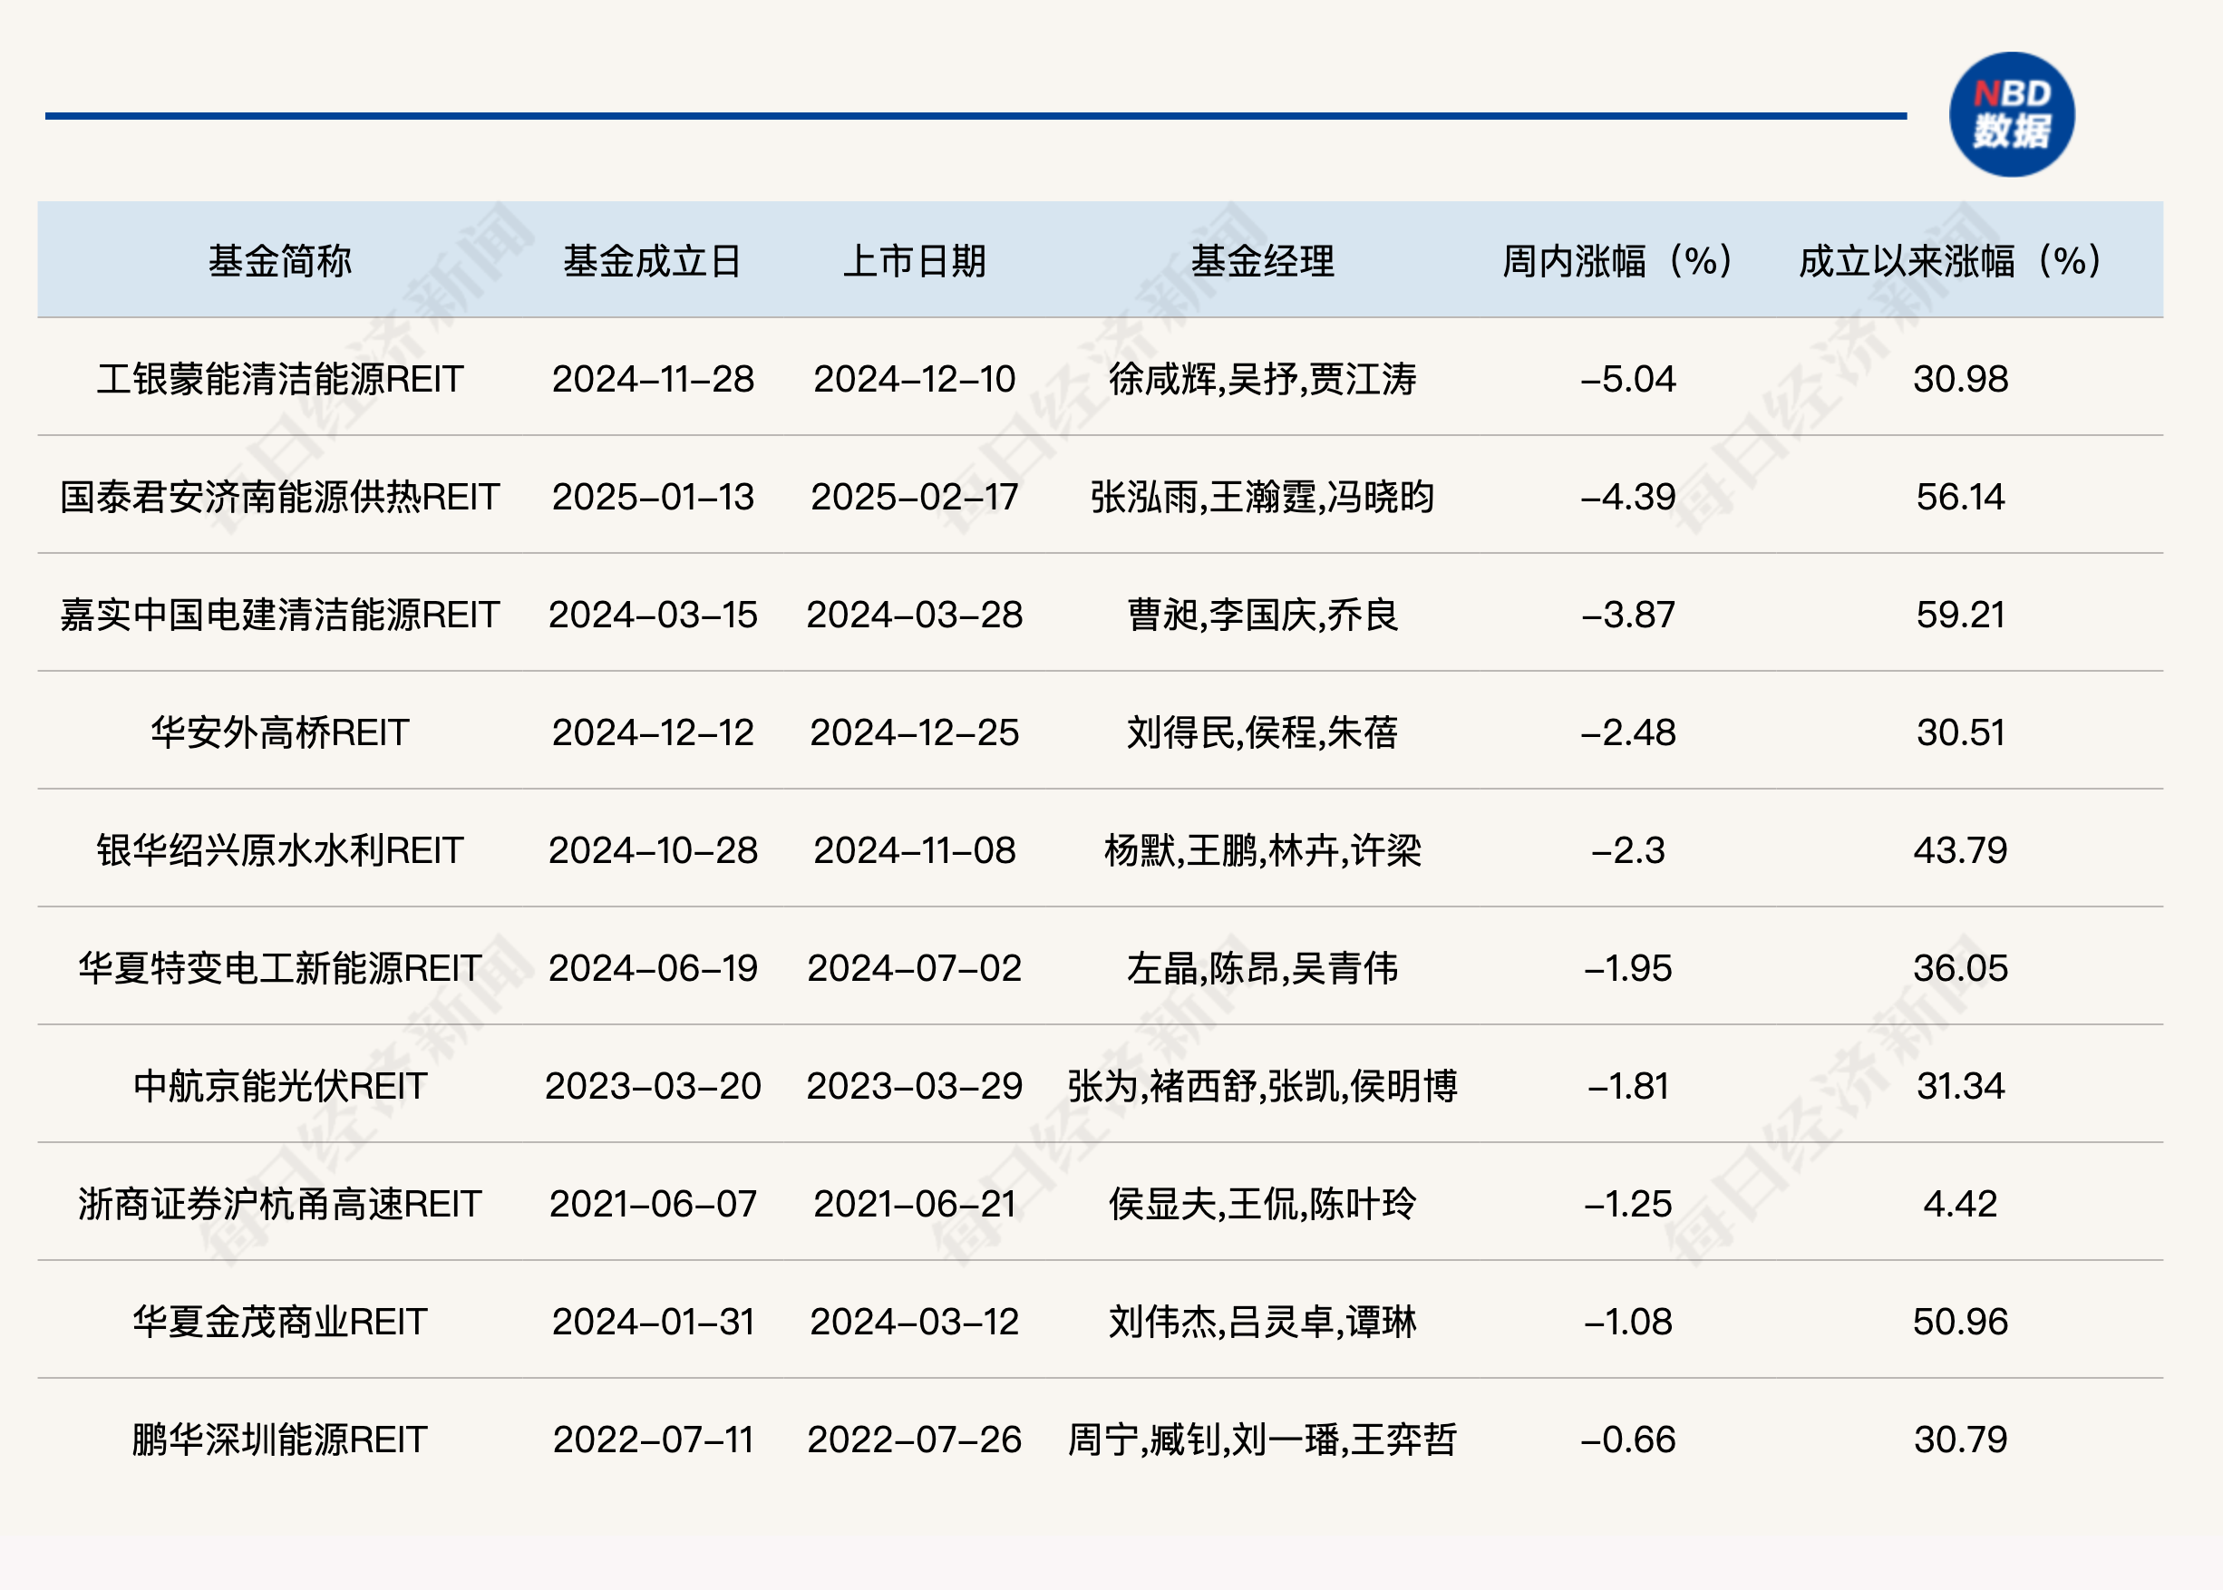Click the 周内涨幅（%）header
The width and height of the screenshot is (2223, 1590).
(x=1617, y=259)
